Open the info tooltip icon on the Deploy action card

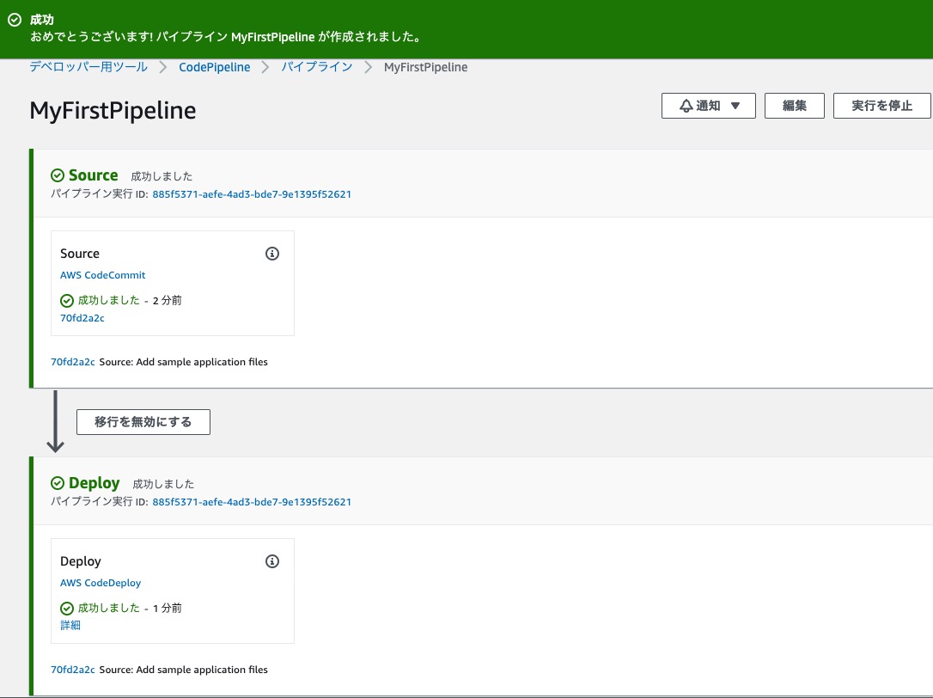pyautogui.click(x=272, y=561)
